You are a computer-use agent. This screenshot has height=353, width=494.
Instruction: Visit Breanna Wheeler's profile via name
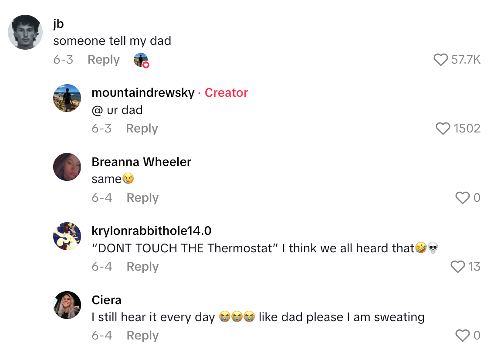coord(141,162)
